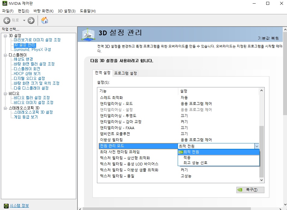Select 텍스처 필터링 - 삼선형 최적화 row

(138, 158)
